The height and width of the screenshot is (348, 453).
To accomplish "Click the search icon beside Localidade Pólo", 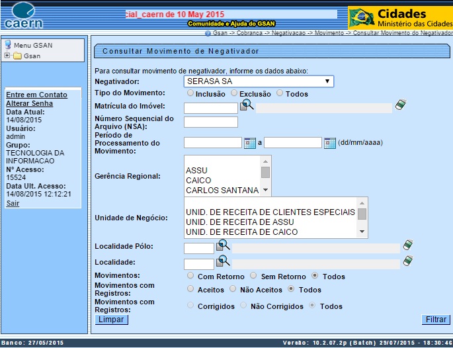I will (222, 245).
